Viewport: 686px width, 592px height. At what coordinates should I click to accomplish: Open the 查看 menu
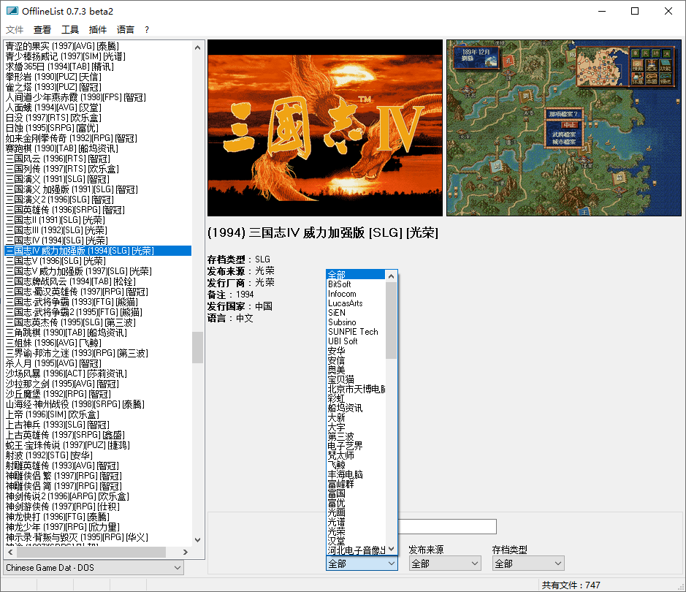(x=42, y=30)
